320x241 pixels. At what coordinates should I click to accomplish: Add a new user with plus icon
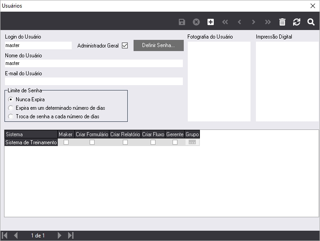(x=211, y=22)
